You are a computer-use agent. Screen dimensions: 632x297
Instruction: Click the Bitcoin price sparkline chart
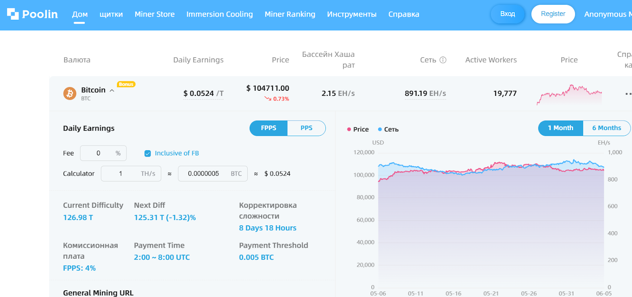(x=569, y=94)
